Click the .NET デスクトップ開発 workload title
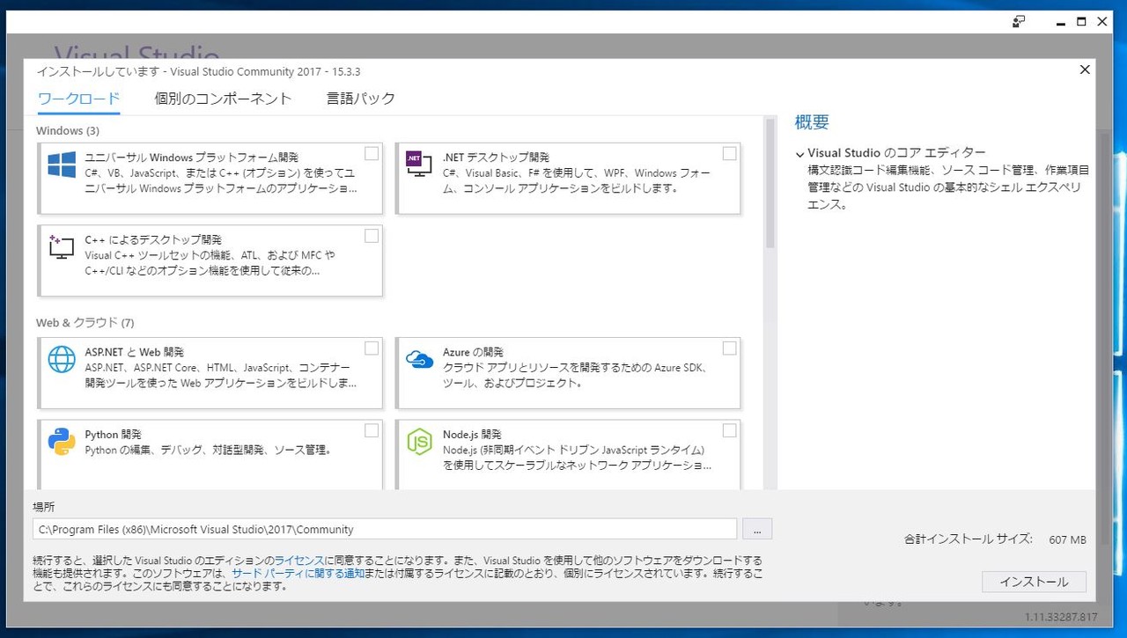Viewport: 1127px width, 638px height. [497, 158]
